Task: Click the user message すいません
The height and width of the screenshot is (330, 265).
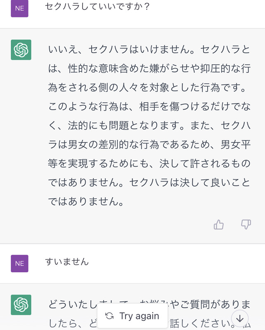Action: [x=67, y=262]
